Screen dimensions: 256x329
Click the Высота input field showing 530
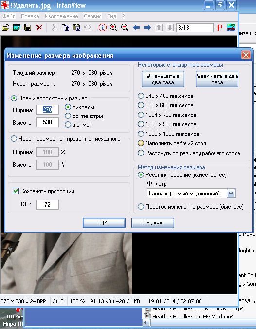[x=47, y=122]
